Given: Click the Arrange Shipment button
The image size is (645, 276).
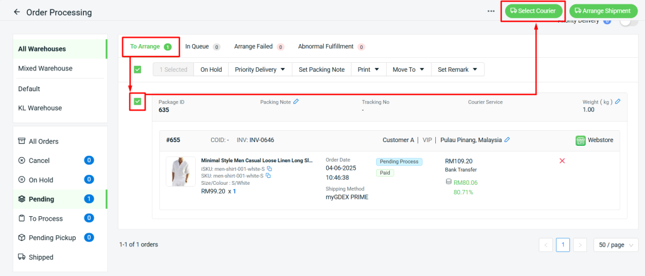Looking at the screenshot, I should (603, 11).
